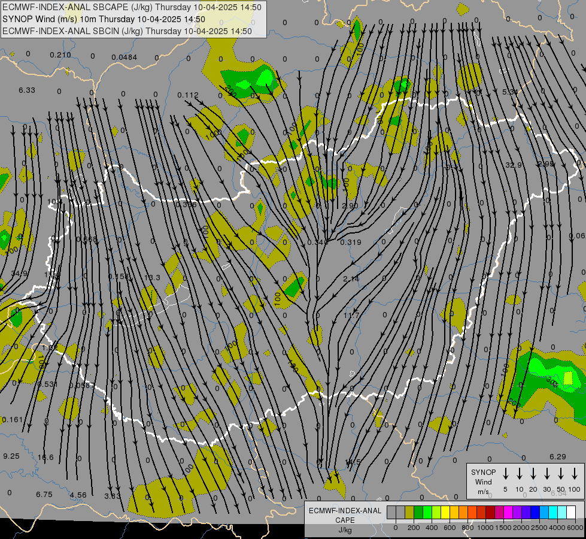Viewport: 586px width, 539px height.
Task: Click the 0.366 value on the map
Action: click(186, 205)
